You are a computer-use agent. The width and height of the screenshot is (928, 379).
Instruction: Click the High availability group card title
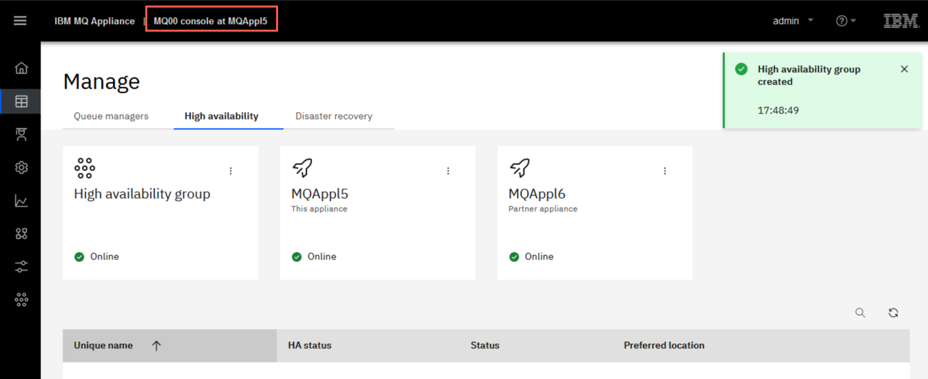(143, 194)
